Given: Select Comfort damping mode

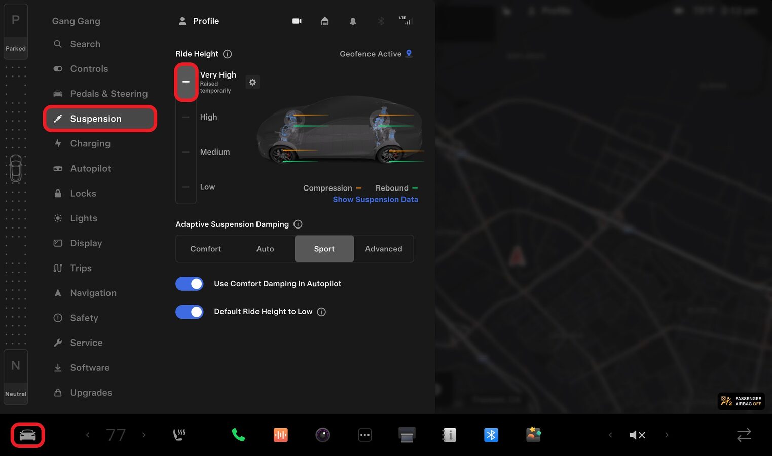Looking at the screenshot, I should [x=205, y=249].
